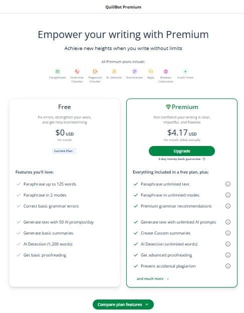The image size is (244, 313).
Task: Click the Premium diamond plan heading
Action: click(x=182, y=107)
